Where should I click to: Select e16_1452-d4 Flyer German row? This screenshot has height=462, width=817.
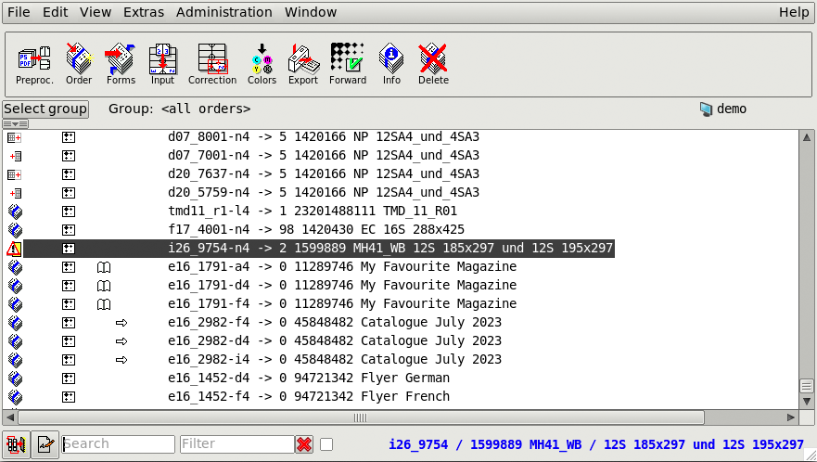[x=309, y=379]
